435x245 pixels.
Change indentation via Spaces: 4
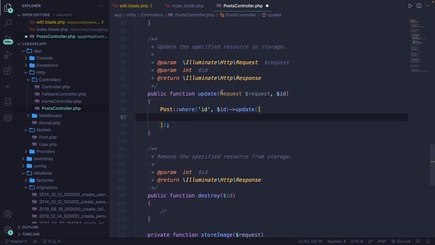336,242
